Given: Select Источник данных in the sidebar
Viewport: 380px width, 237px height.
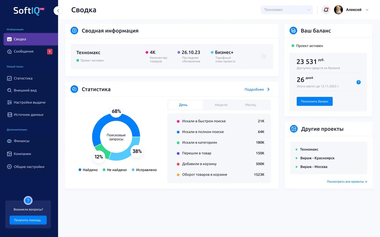Looking at the screenshot, I should click(30, 114).
